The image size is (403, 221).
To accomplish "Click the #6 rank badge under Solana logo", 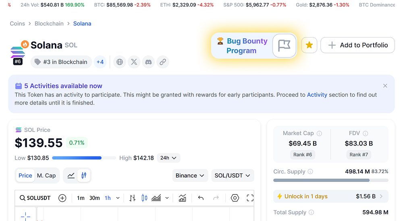I will (18, 62).
